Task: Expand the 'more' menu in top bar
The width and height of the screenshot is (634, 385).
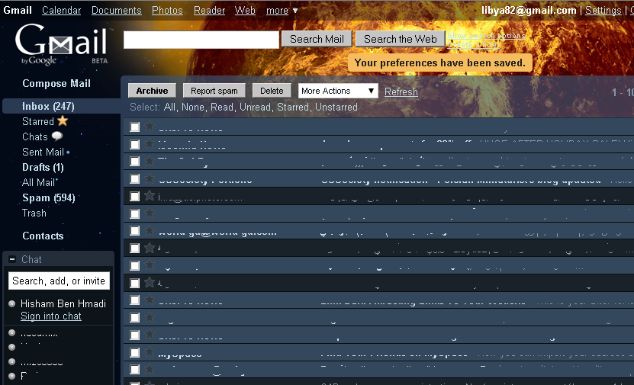Action: [282, 11]
